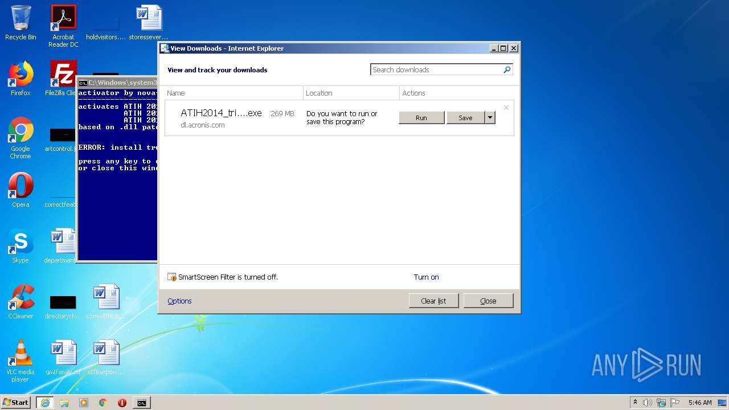Open the Start menu

15,403
